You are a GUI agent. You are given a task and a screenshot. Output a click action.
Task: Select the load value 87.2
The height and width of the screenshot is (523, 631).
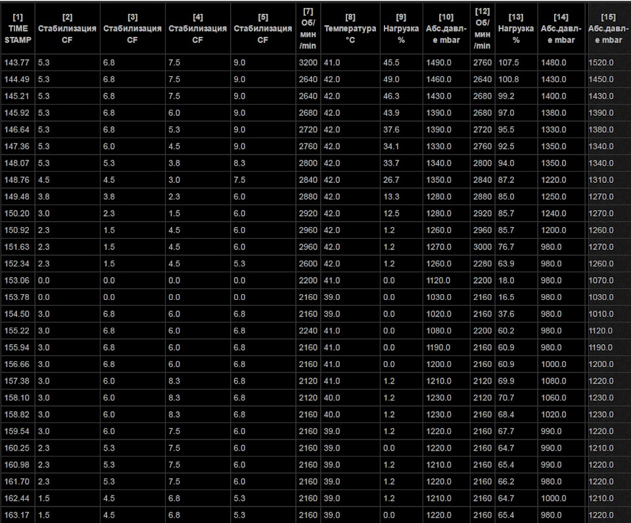click(x=506, y=180)
